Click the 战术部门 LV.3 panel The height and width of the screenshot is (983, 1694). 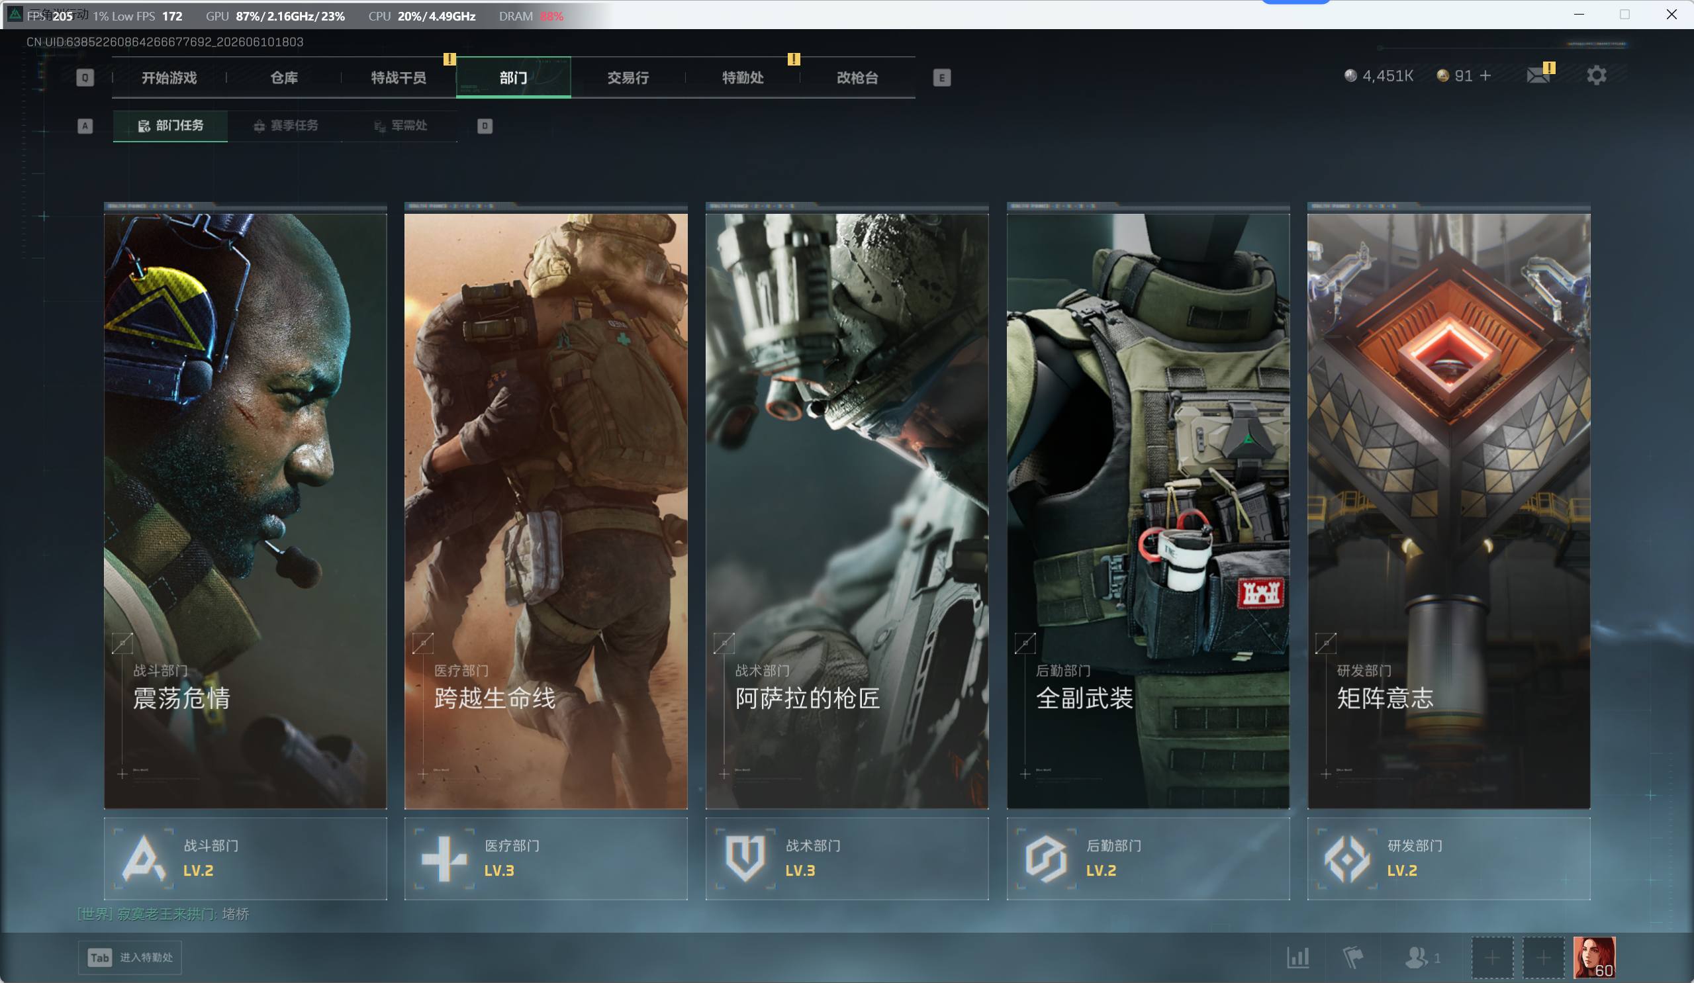click(847, 859)
